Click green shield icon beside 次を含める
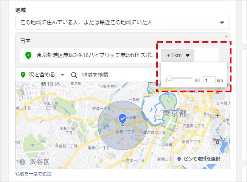247x182 pixels. pos(23,75)
